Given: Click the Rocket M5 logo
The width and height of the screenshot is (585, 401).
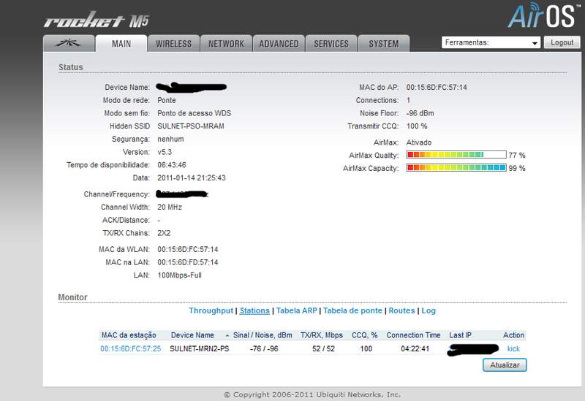Looking at the screenshot, I should click(x=97, y=20).
